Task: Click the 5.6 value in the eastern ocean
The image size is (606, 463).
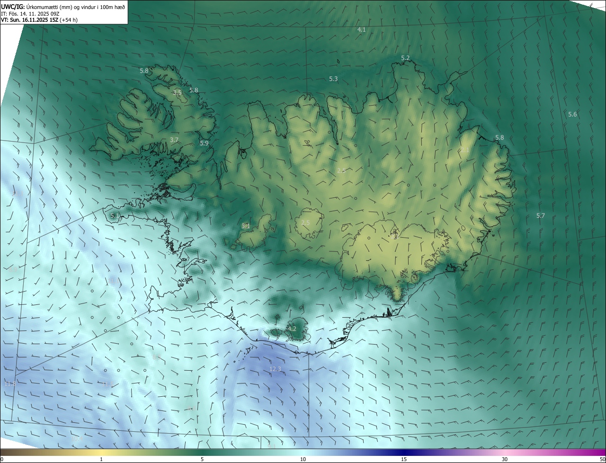Action: tap(572, 114)
